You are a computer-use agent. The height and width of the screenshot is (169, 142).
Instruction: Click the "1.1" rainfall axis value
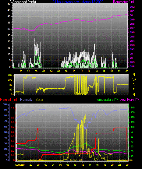click(13, 108)
